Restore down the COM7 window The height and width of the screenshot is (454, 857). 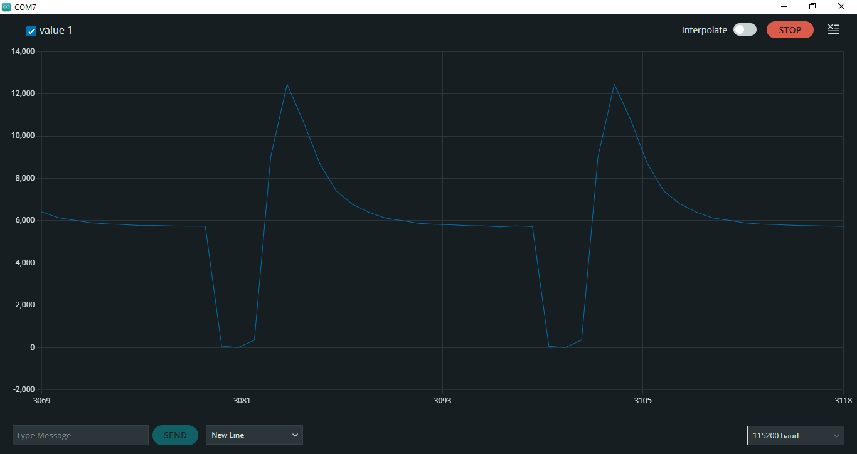[812, 7]
